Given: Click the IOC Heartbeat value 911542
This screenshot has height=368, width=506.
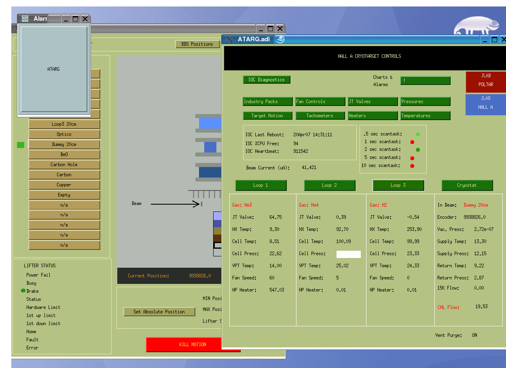Looking at the screenshot, I should (301, 151).
